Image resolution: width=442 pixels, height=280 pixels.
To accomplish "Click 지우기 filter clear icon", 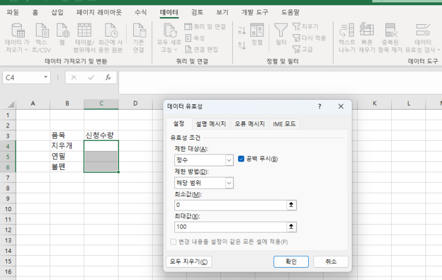I will click(x=305, y=27).
